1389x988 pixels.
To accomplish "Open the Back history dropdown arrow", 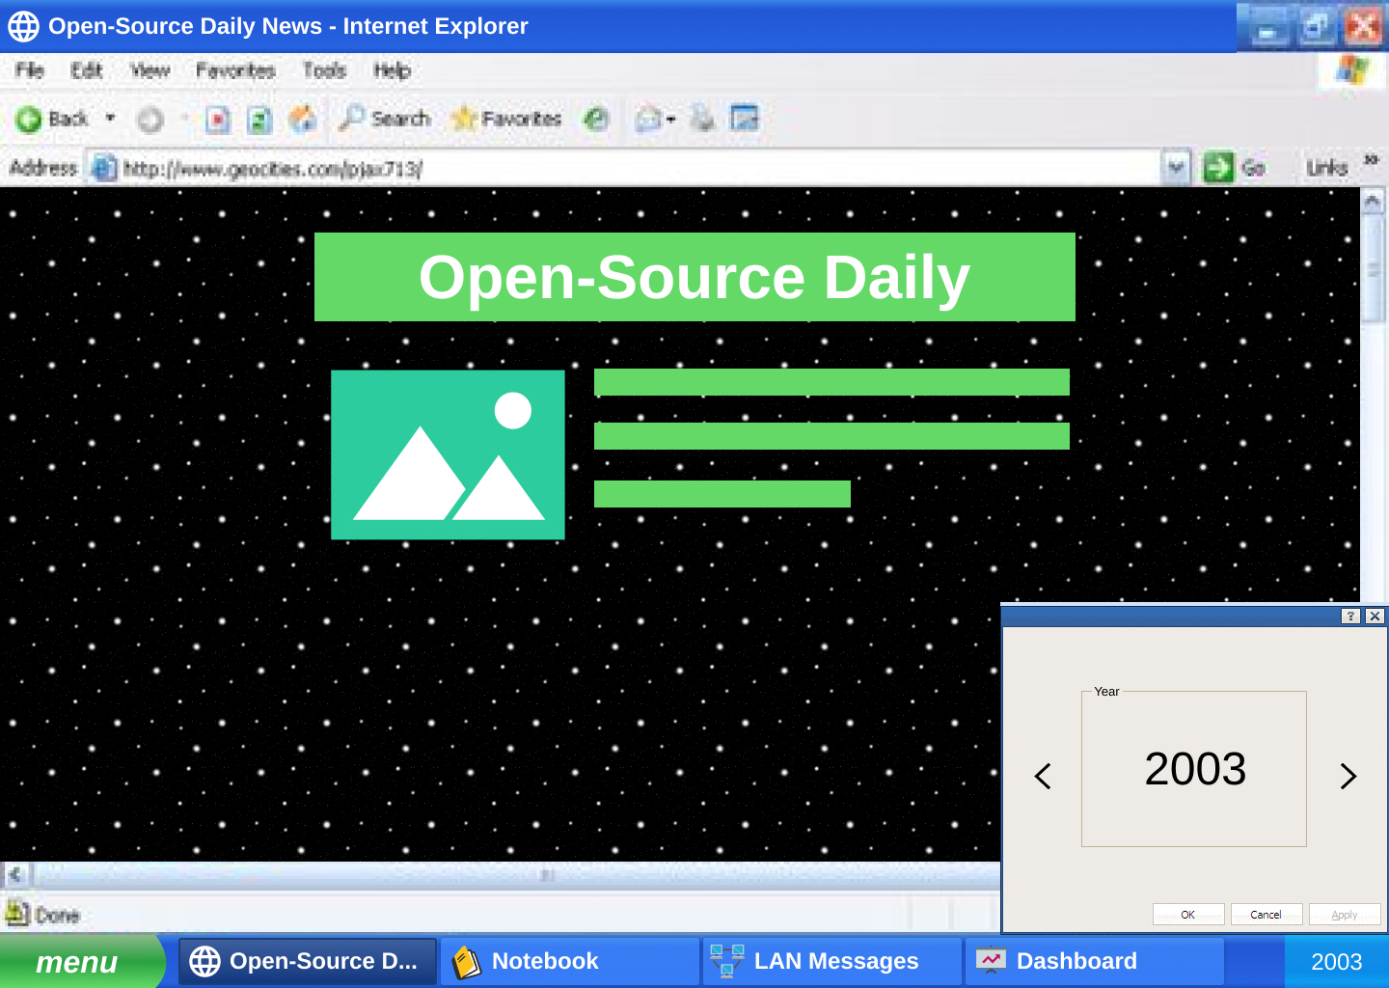I will coord(111,119).
